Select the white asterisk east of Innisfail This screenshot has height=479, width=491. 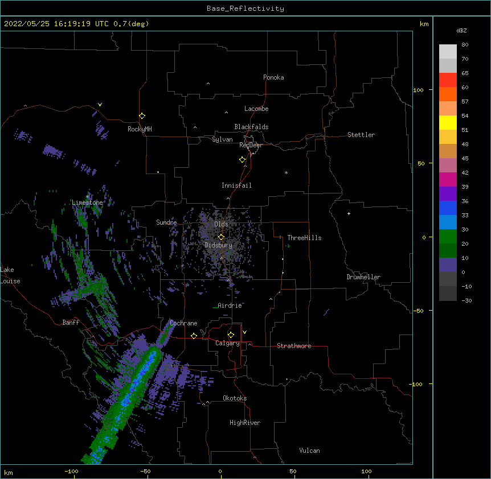pos(286,172)
